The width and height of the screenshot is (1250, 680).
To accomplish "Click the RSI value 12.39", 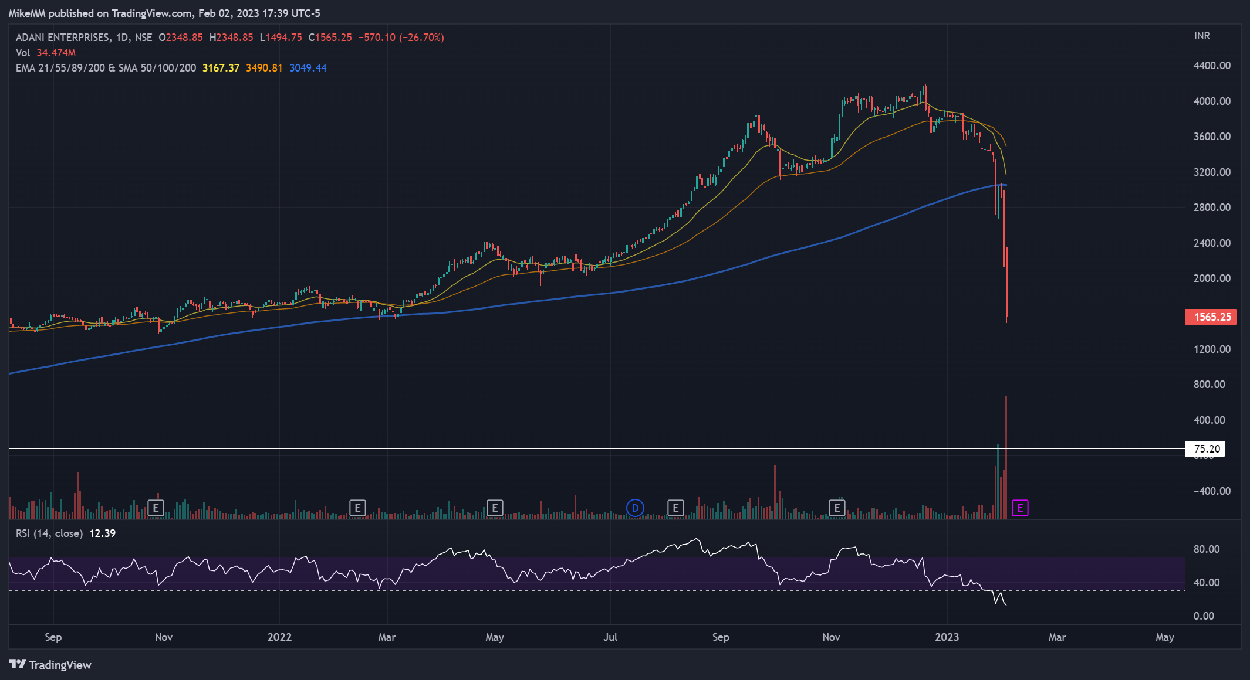I will coord(102,533).
